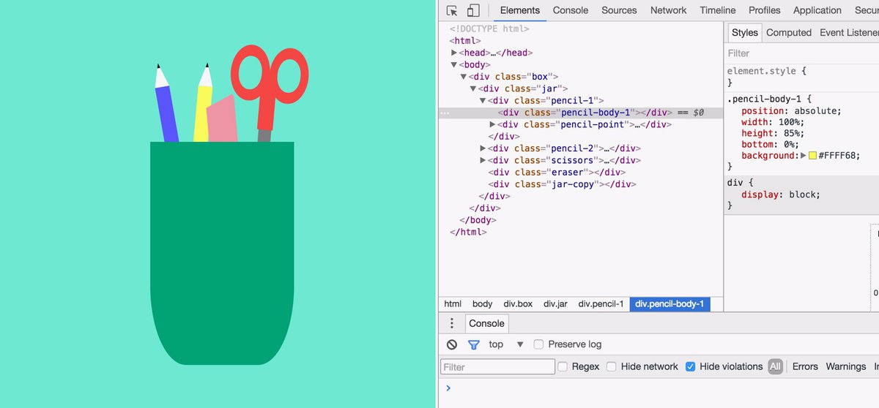Click the width: 100% declaration
Viewport: 879px width, 408px height.
pos(772,122)
